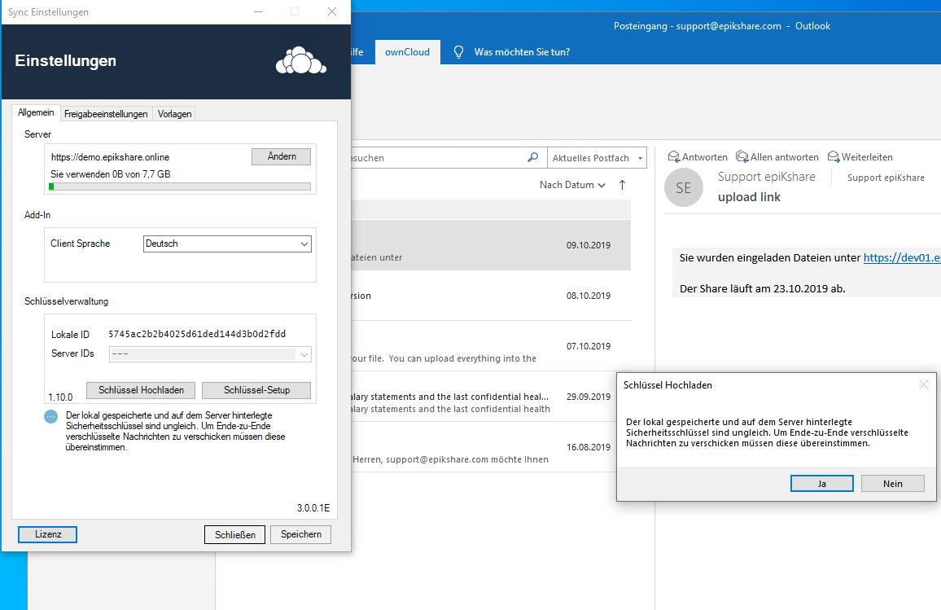Click the Ändern server button
Image resolution: width=941 pixels, height=610 pixels.
click(x=282, y=156)
